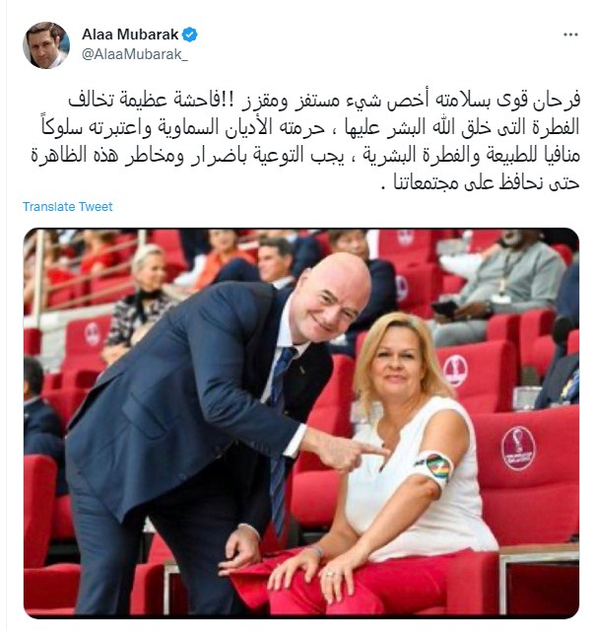
Task: Click the second line of tweet text
Action: (310, 127)
